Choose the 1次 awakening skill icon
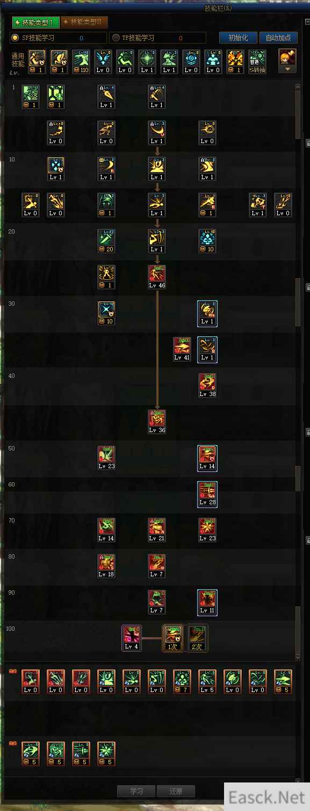Image resolution: width=310 pixels, height=811 pixels. click(x=173, y=638)
